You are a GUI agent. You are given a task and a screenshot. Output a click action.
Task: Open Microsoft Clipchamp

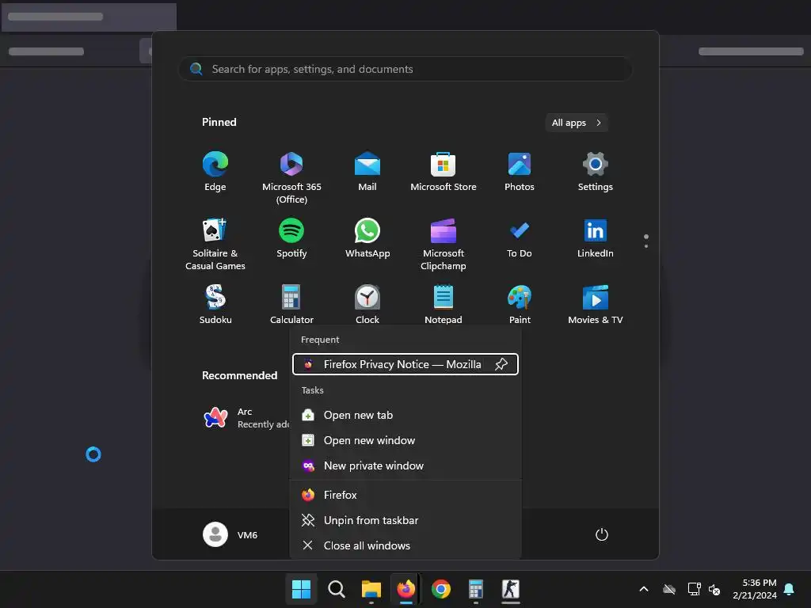(x=444, y=244)
